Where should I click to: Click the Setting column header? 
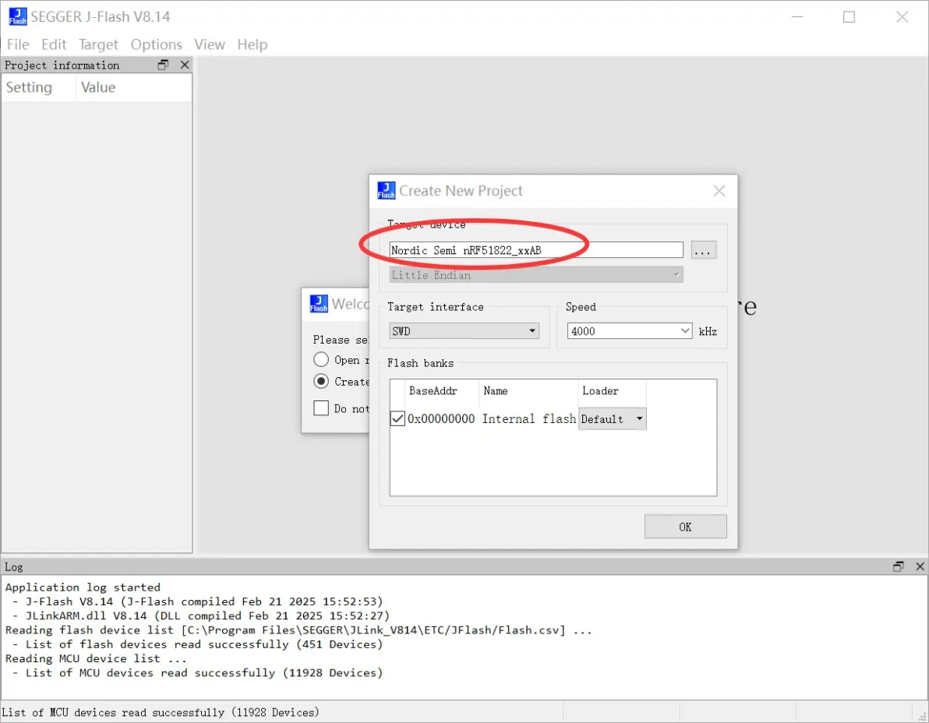38,87
